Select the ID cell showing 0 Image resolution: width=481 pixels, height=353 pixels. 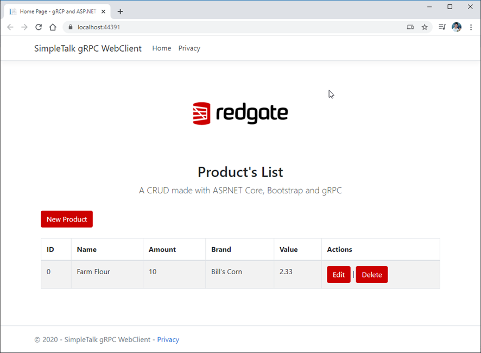[56, 274]
